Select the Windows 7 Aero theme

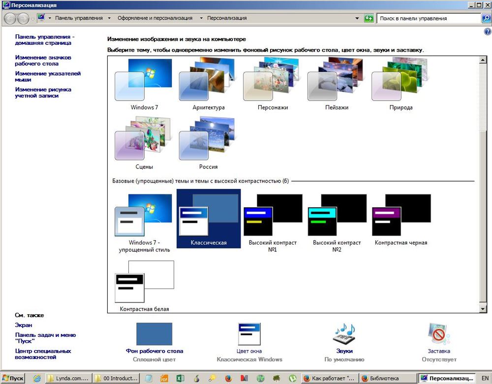point(144,83)
